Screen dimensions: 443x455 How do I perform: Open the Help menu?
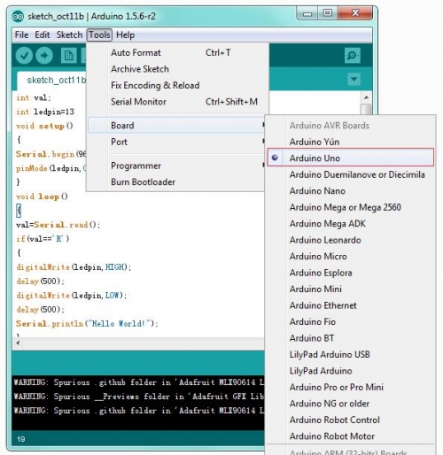click(125, 35)
